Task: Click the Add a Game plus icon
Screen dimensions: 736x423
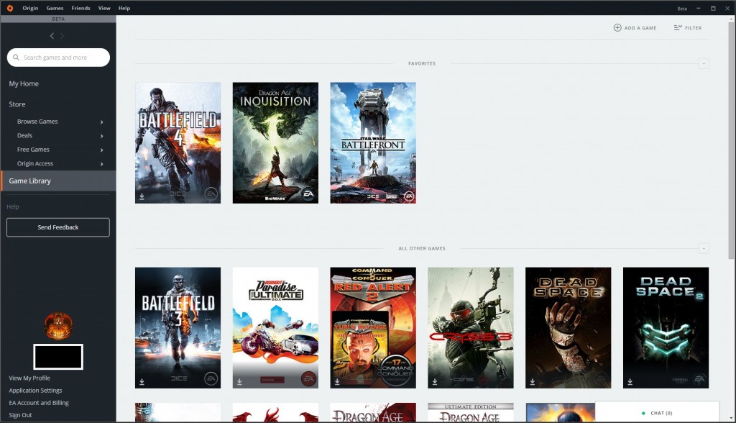Action: click(617, 28)
